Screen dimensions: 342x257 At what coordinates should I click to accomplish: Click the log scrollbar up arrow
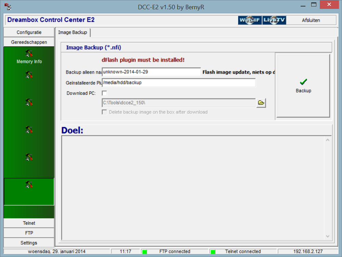(x=328, y=140)
